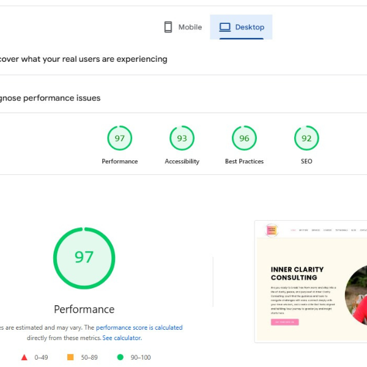Click the green circle 90–100 legend icon
This screenshot has width=367, height=367.
point(120,357)
